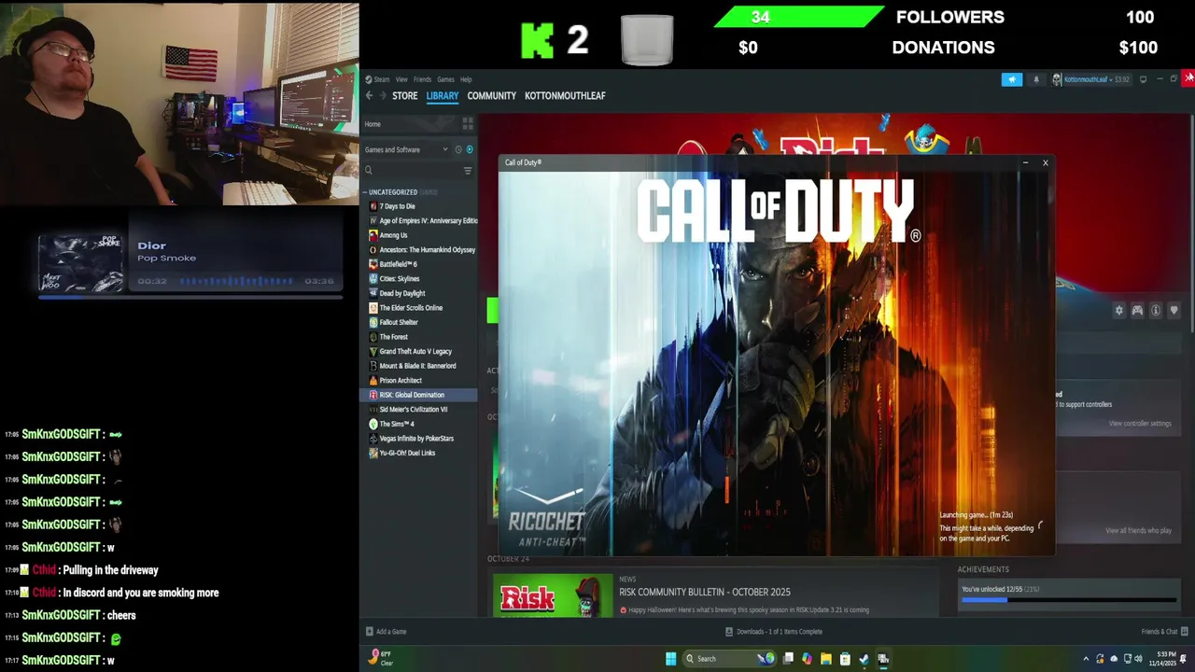The height and width of the screenshot is (672, 1195).
Task: Click the KottonmouthLeaf profile avatar
Action: [1057, 79]
